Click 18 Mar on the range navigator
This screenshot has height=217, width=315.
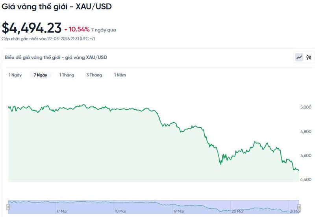tap(120, 211)
